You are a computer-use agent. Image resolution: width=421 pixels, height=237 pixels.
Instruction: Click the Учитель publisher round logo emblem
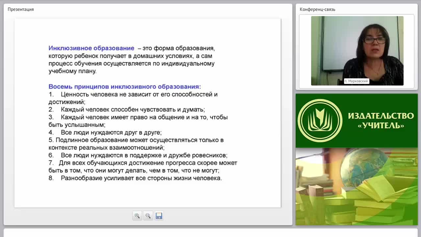320,120
